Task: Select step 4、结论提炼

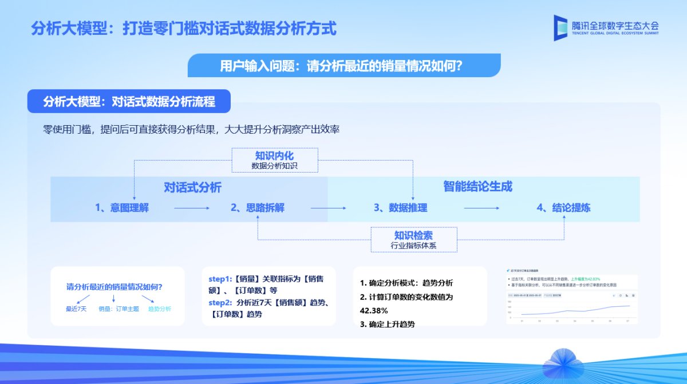Action: [563, 208]
